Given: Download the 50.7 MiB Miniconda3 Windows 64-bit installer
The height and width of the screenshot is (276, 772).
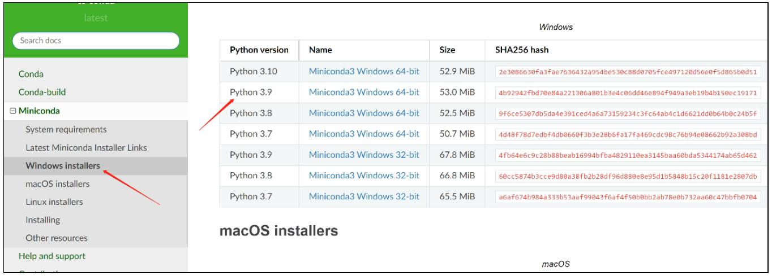Looking at the screenshot, I should pyautogui.click(x=364, y=134).
